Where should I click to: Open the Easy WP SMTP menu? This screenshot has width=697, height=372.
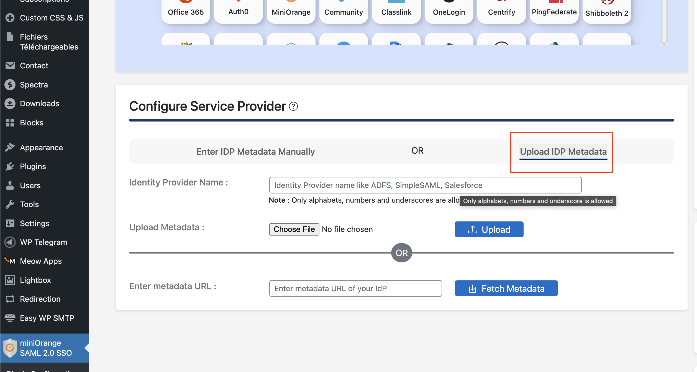tap(44, 318)
